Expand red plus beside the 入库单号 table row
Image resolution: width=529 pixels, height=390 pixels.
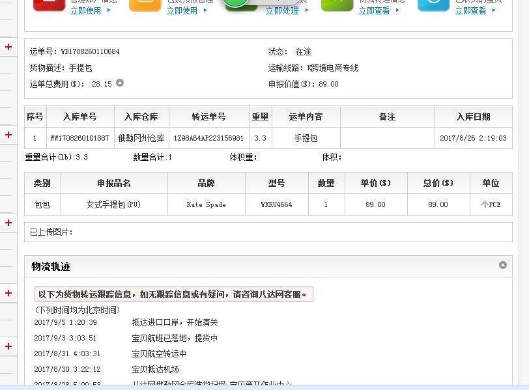(8, 135)
